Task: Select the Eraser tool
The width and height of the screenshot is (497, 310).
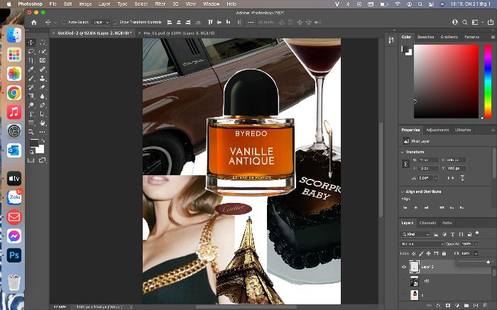Action: click(43, 87)
